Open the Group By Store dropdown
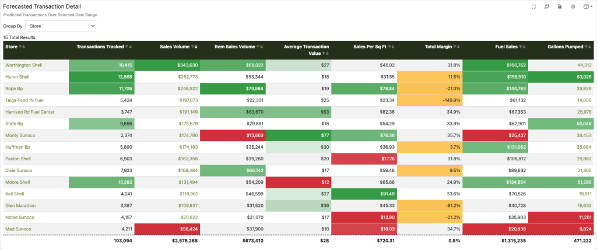The height and width of the screenshot is (249, 597). pos(61,26)
